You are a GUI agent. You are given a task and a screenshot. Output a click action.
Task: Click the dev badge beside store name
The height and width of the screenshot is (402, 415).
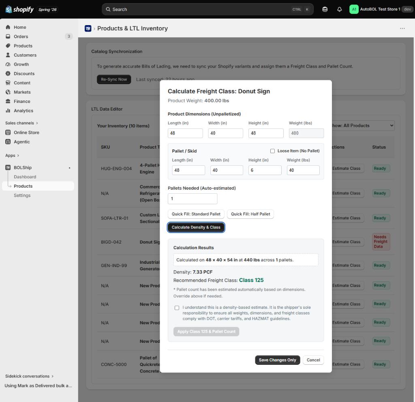click(x=408, y=9)
